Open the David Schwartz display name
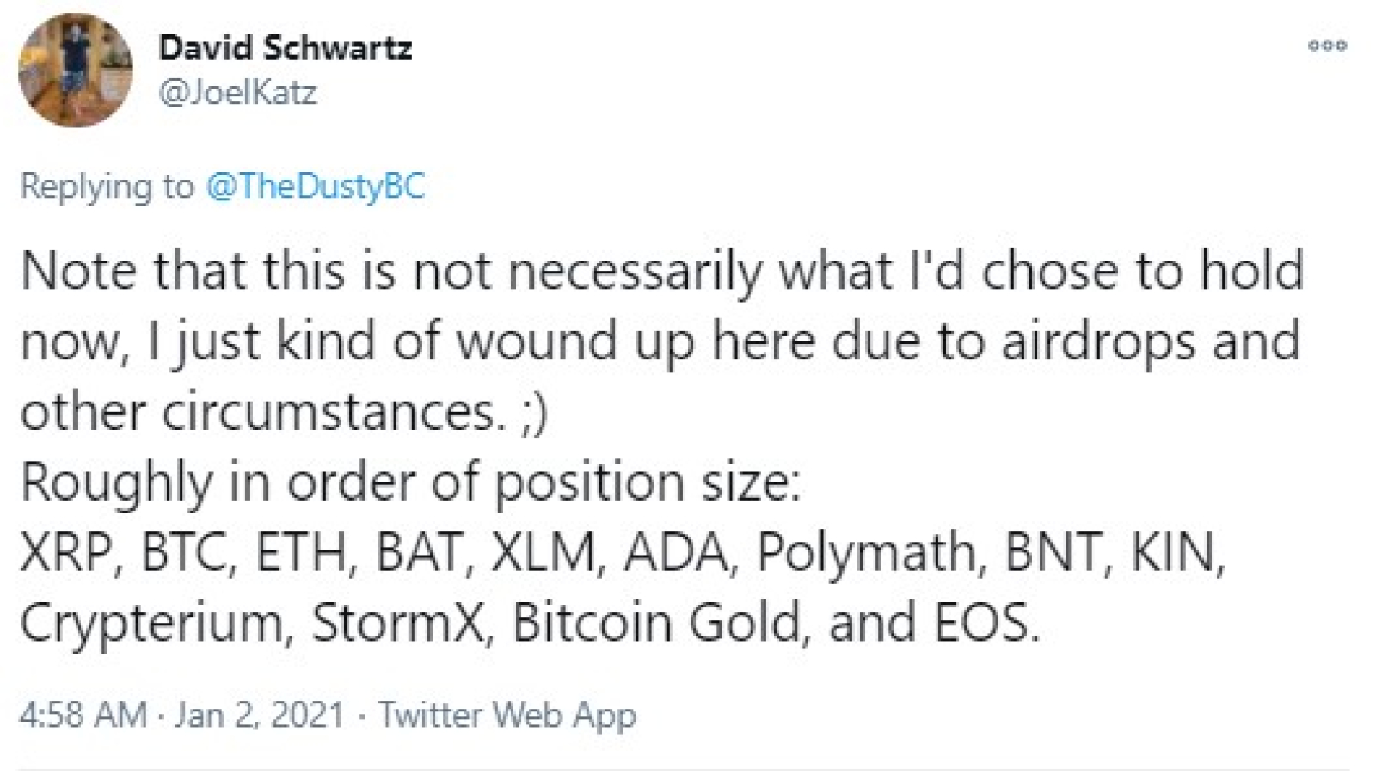Screen dimensions: 1376x774 286,47
